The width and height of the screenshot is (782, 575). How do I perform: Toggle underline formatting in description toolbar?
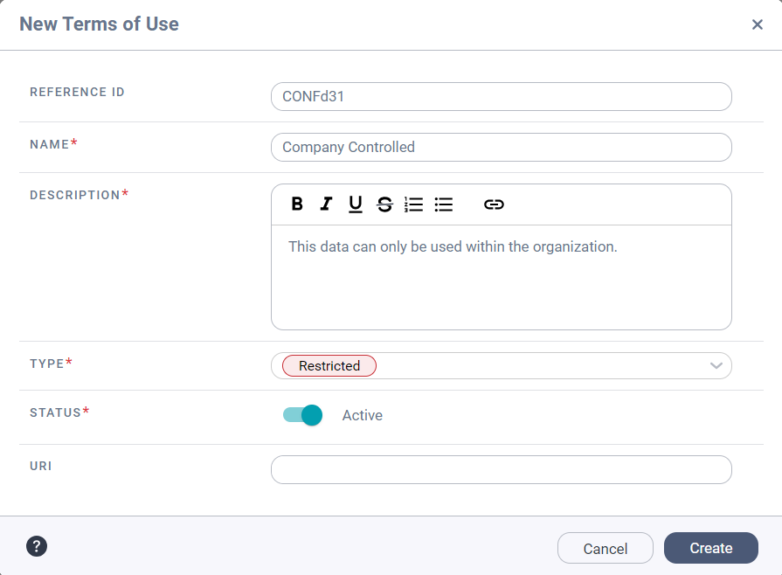[355, 204]
